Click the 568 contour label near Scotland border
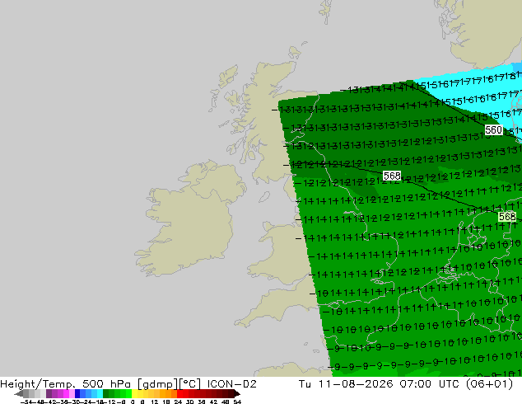Screen dimensions: 522x404 point(392,176)
